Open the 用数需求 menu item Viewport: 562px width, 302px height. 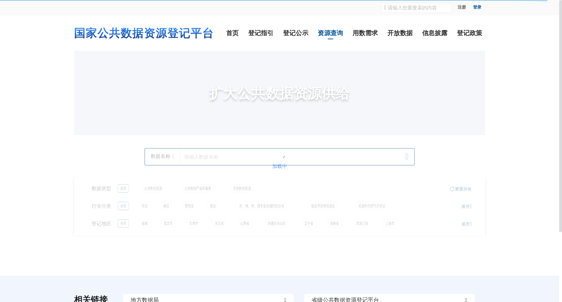click(365, 33)
